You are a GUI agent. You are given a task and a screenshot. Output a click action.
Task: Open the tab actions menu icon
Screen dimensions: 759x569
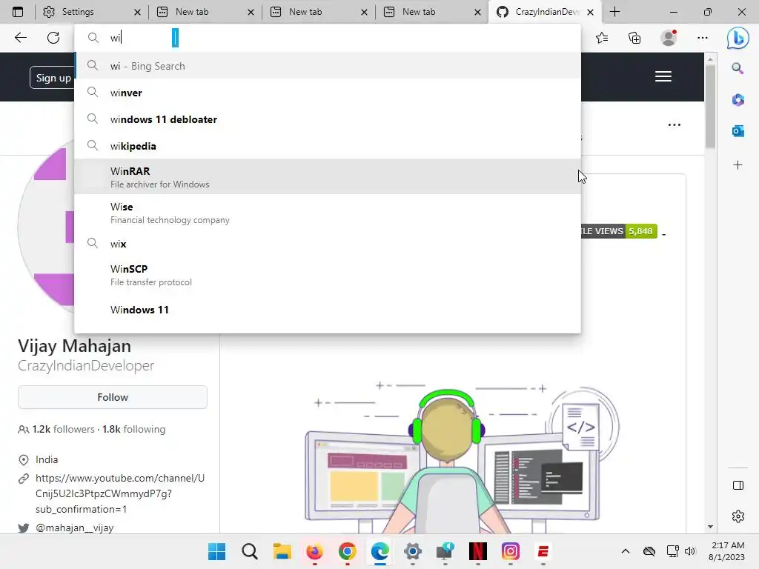pyautogui.click(x=18, y=12)
